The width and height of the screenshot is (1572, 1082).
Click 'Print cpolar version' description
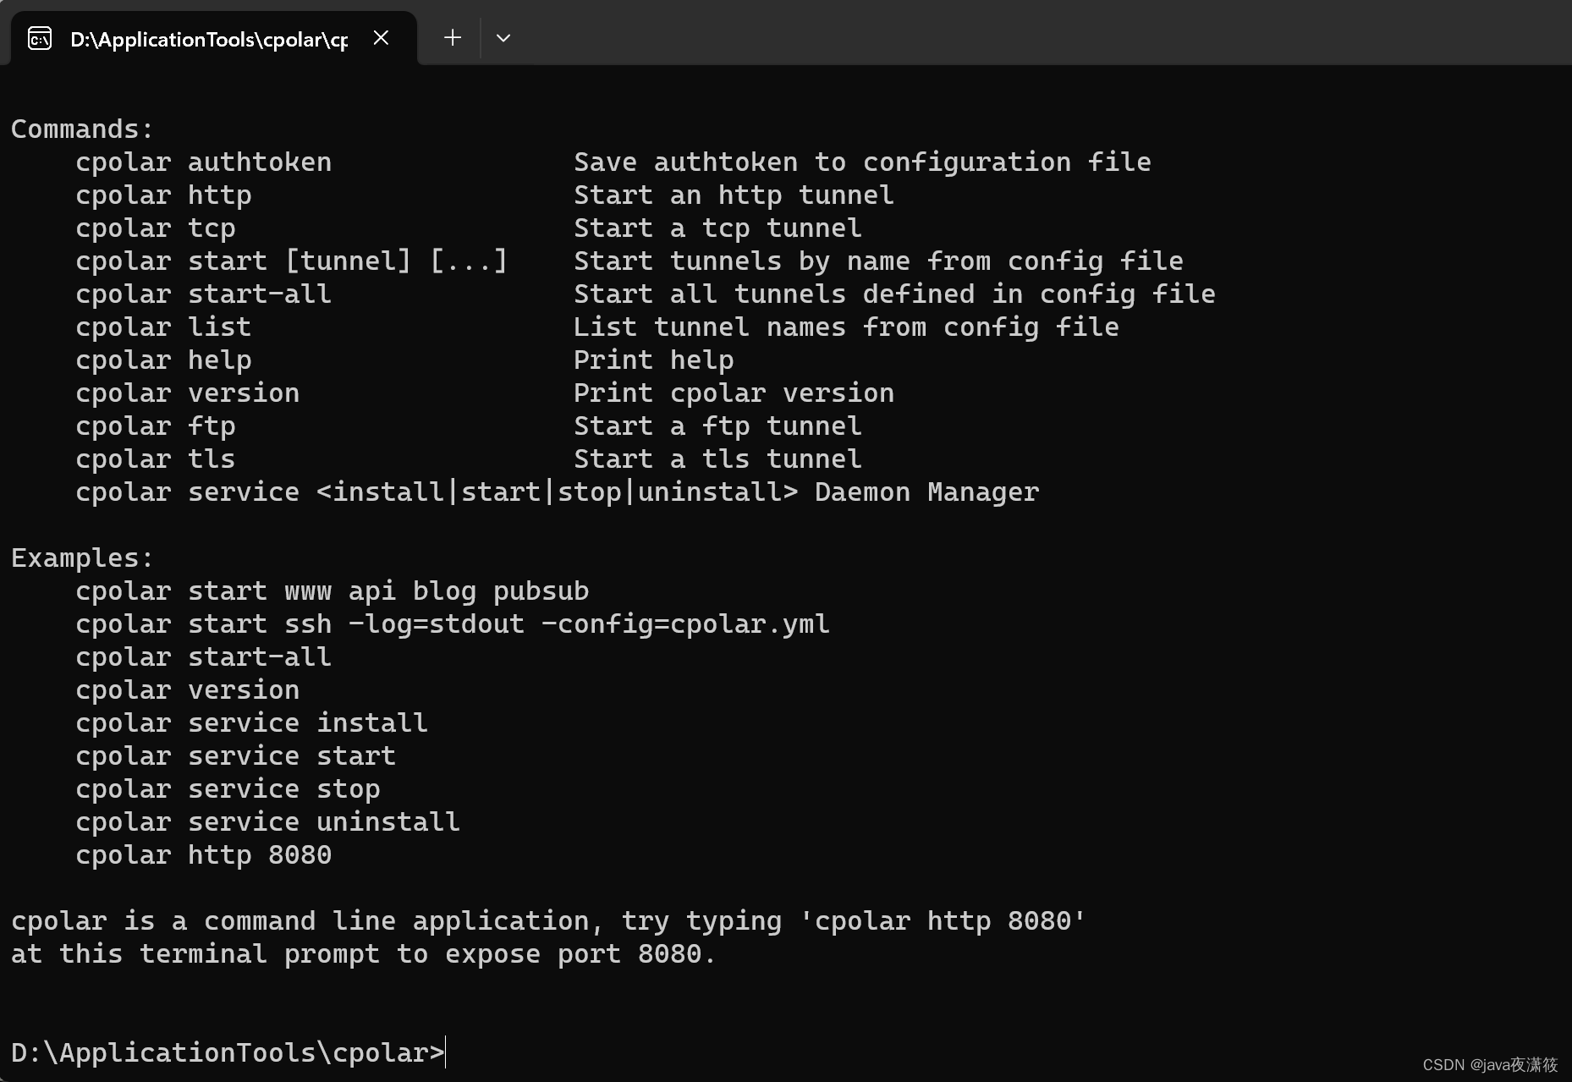[x=734, y=393]
